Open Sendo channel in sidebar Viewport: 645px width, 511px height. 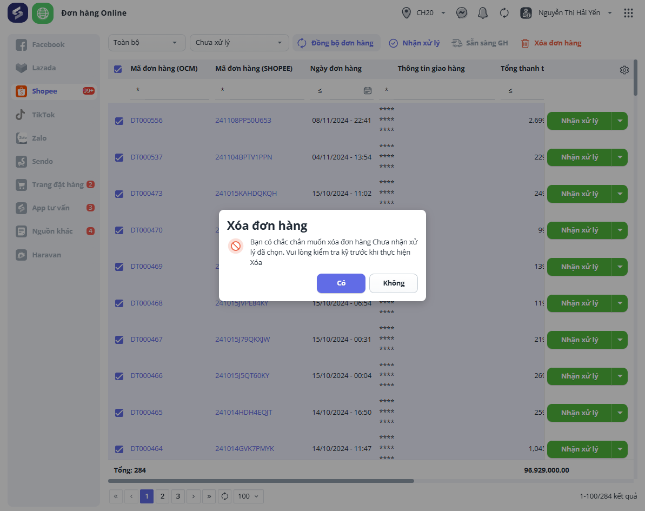(54, 161)
